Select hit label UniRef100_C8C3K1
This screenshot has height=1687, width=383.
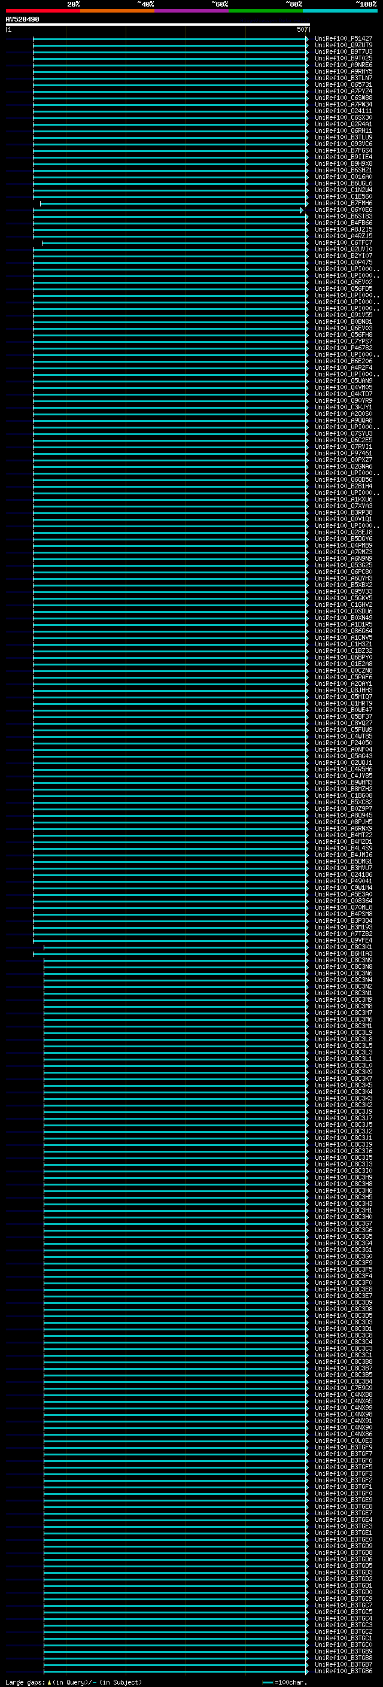[344, 947]
